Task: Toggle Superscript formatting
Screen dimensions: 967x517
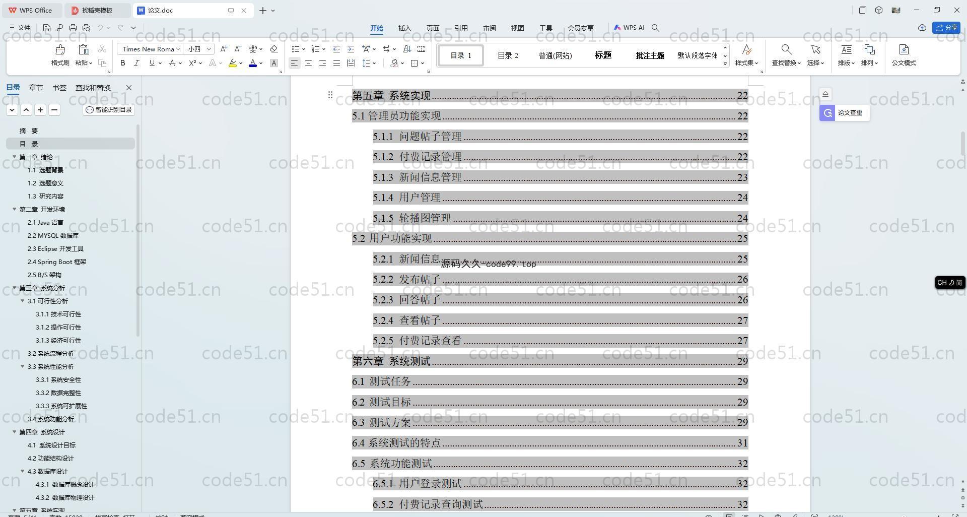Action: [x=192, y=63]
